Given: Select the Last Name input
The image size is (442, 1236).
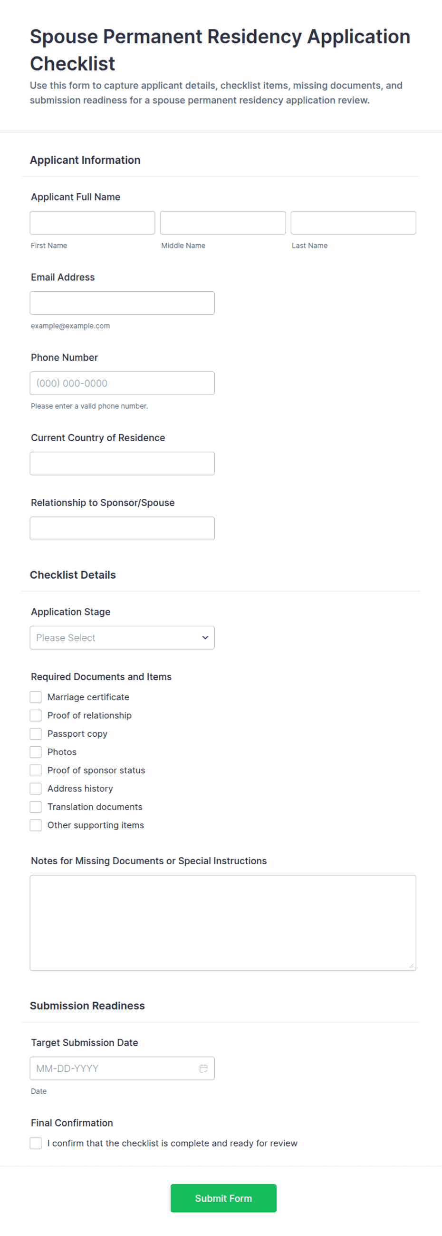Looking at the screenshot, I should (x=353, y=223).
